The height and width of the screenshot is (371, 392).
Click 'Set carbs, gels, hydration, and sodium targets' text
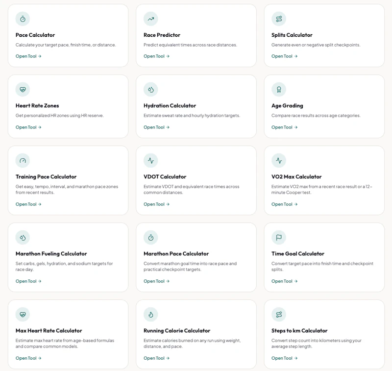(64, 267)
